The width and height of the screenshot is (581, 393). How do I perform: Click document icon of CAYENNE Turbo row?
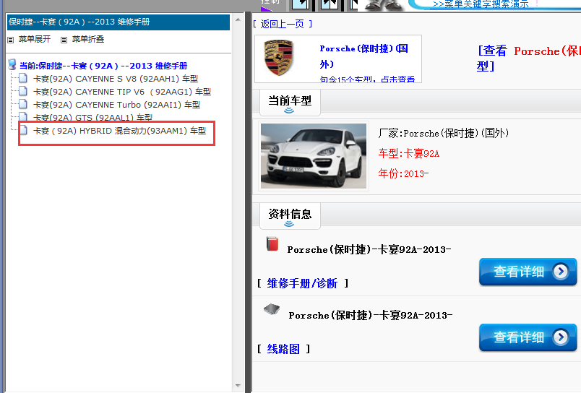click(x=23, y=104)
